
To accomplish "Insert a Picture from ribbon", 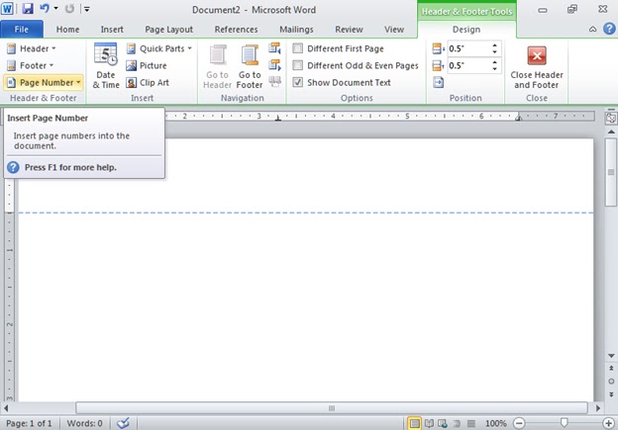I will click(x=147, y=65).
